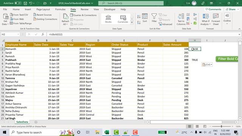Click the Undo arrow icon
The image size is (242, 136).
pos(31,3)
